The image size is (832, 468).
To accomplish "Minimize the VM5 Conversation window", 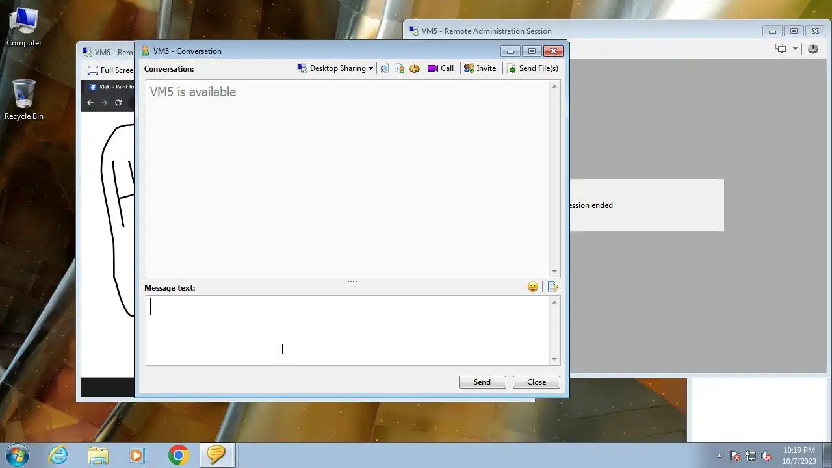I will [x=510, y=51].
